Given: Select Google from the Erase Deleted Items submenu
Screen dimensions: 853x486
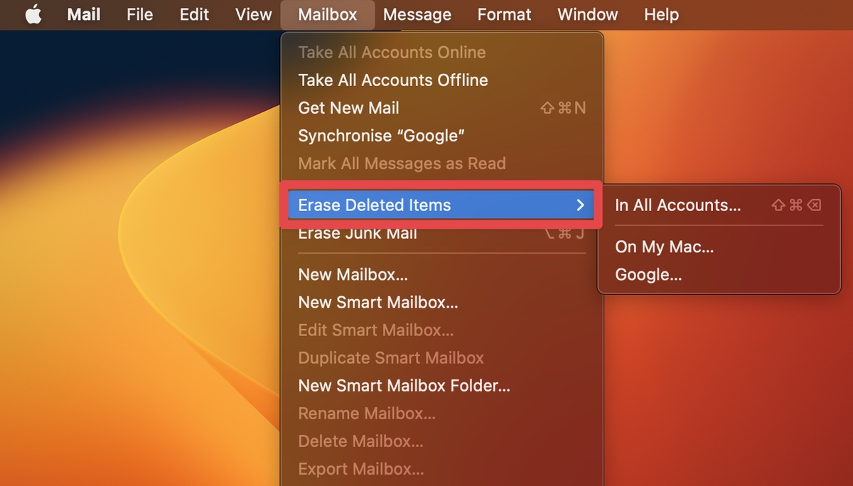Looking at the screenshot, I should [x=648, y=274].
